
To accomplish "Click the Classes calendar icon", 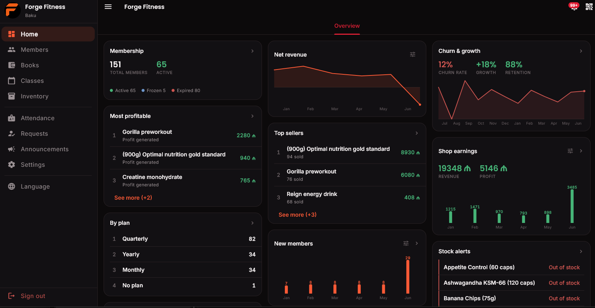I will [x=11, y=81].
